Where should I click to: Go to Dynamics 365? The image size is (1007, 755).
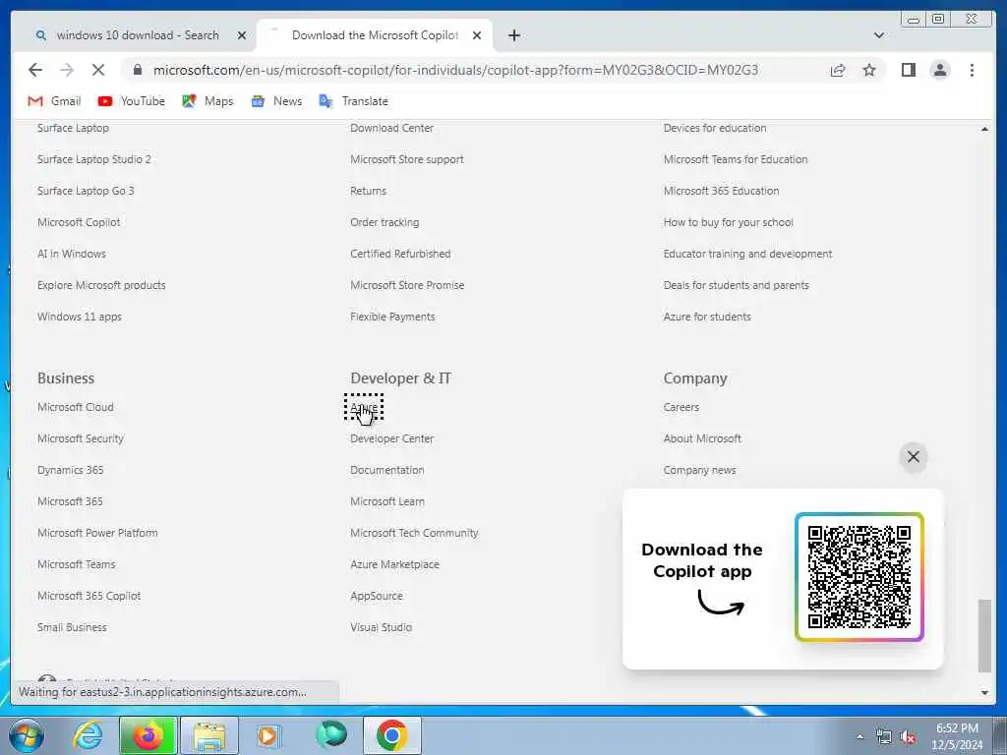pyautogui.click(x=70, y=470)
